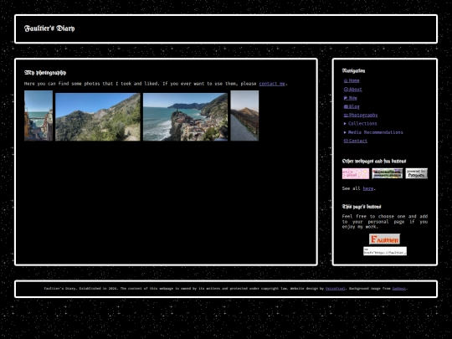The height and width of the screenshot is (339, 452).
Task: Click the 'Navigation' sidebar heading
Action: [x=353, y=70]
